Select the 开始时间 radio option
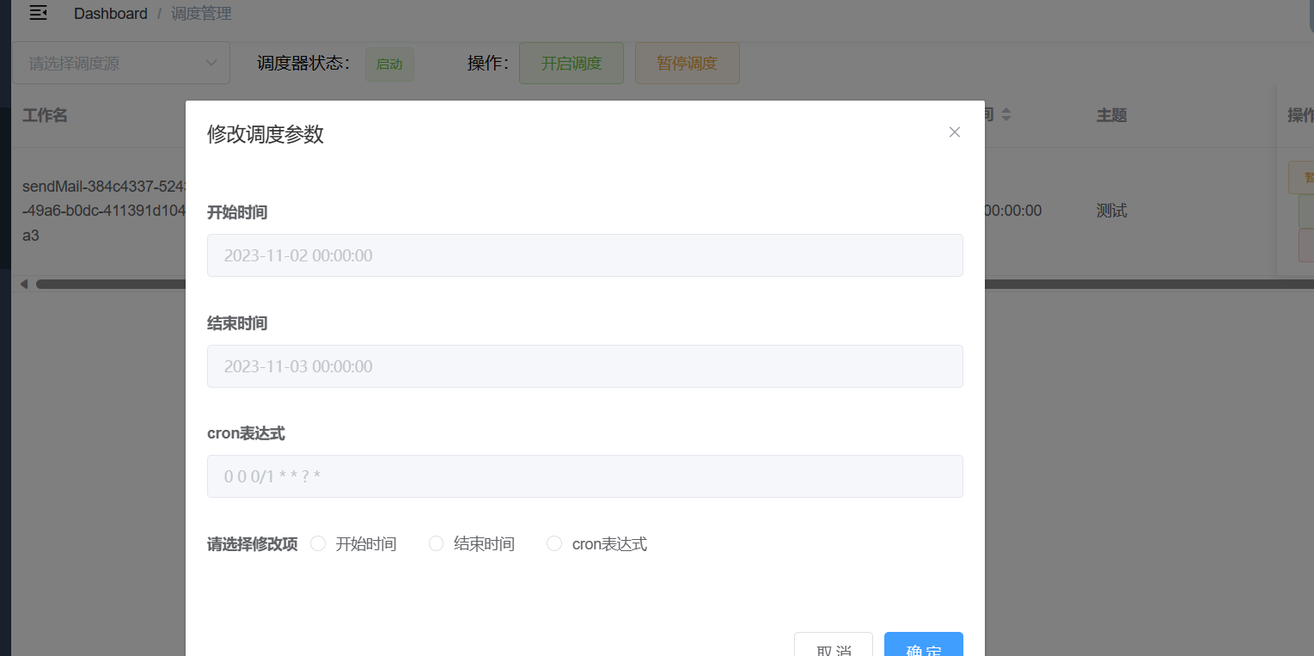 coord(317,543)
